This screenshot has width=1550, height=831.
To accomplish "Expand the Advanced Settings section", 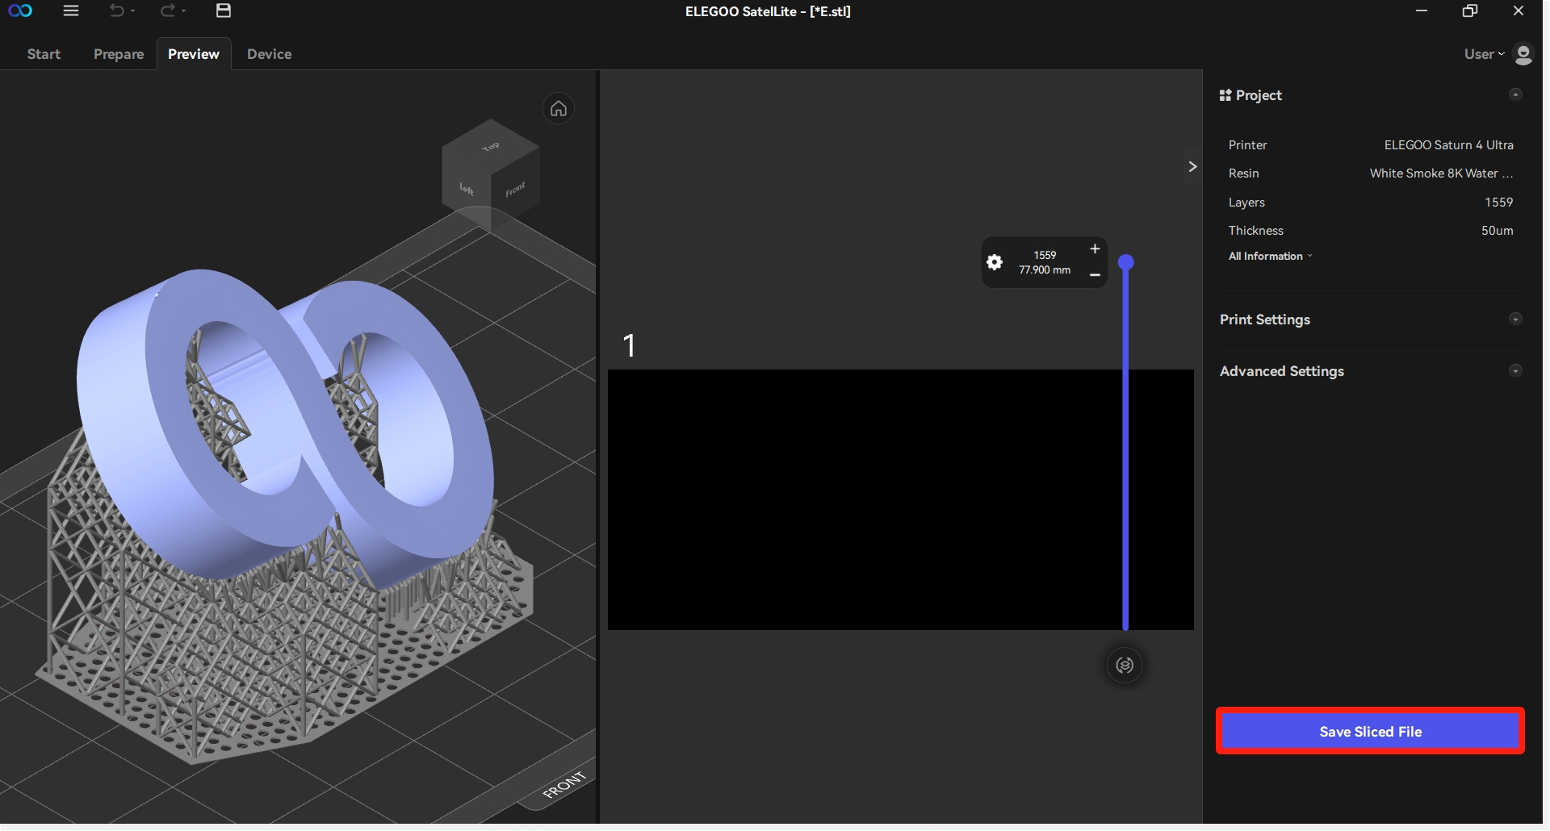I will point(1515,371).
